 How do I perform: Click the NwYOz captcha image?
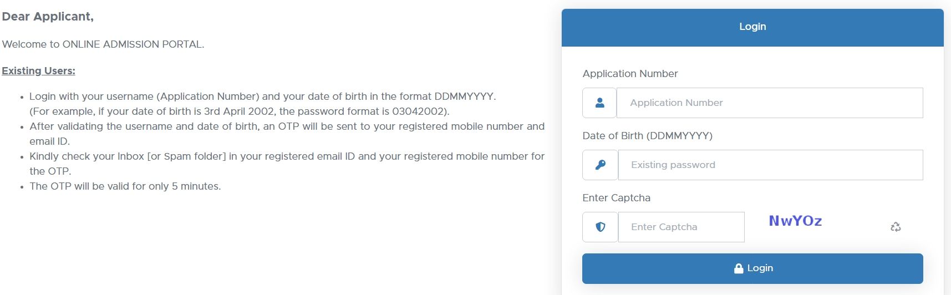point(795,221)
